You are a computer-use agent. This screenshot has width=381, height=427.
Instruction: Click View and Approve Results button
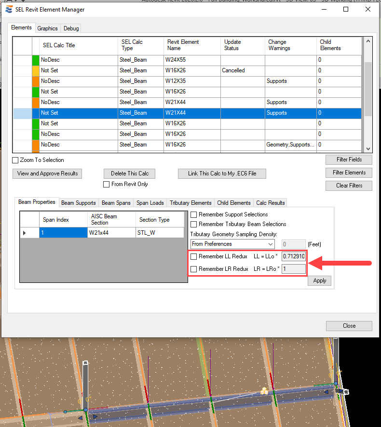tap(47, 174)
